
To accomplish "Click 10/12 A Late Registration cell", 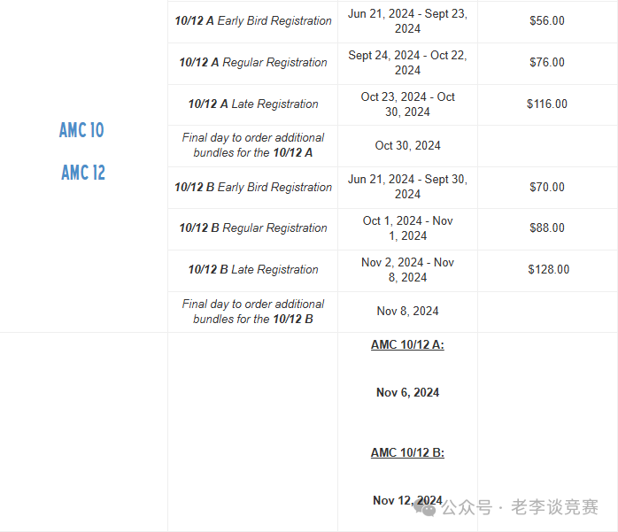I will [253, 104].
